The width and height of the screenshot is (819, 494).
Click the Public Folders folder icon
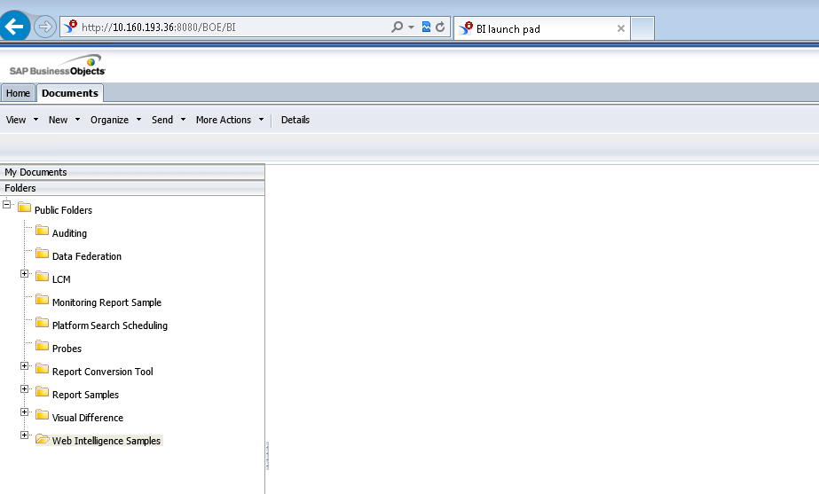[x=24, y=208]
